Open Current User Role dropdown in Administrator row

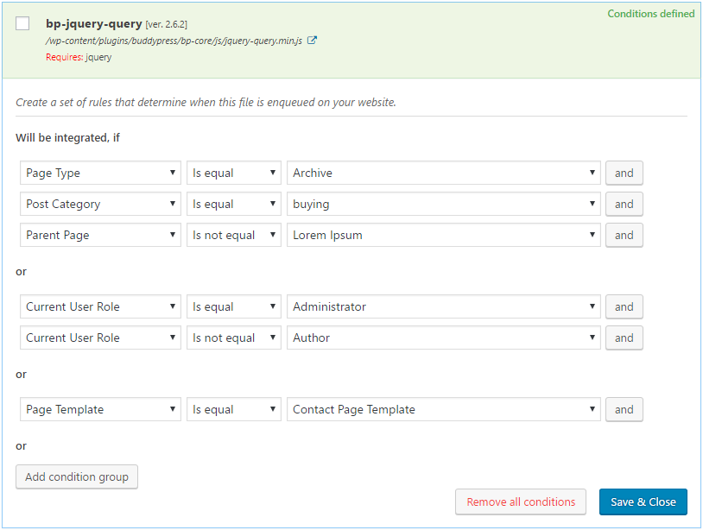coord(100,306)
